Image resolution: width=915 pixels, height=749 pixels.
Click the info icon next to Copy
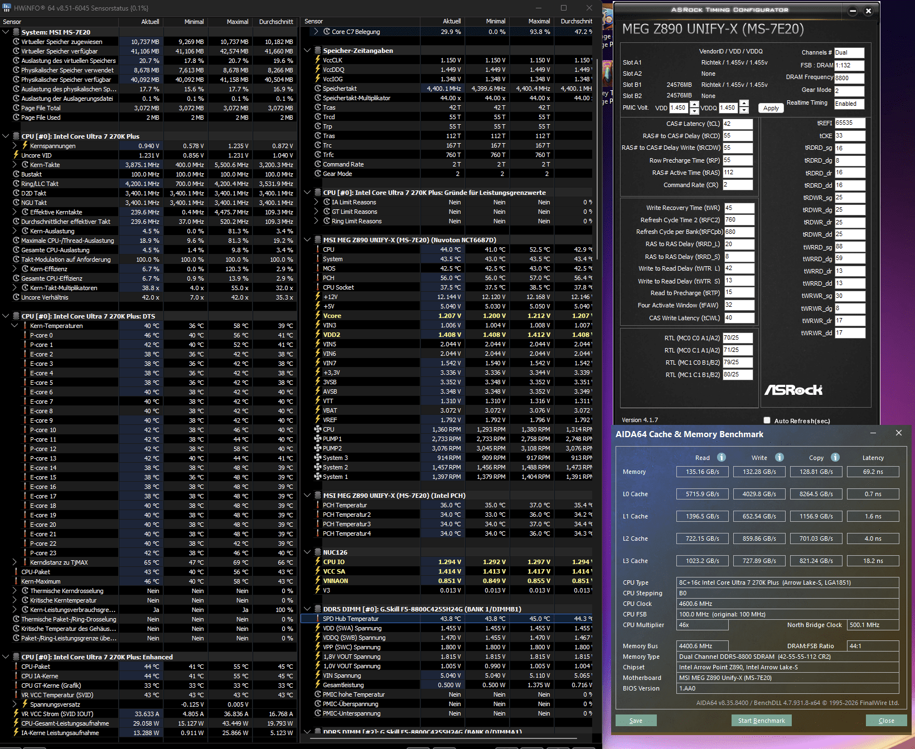835,457
